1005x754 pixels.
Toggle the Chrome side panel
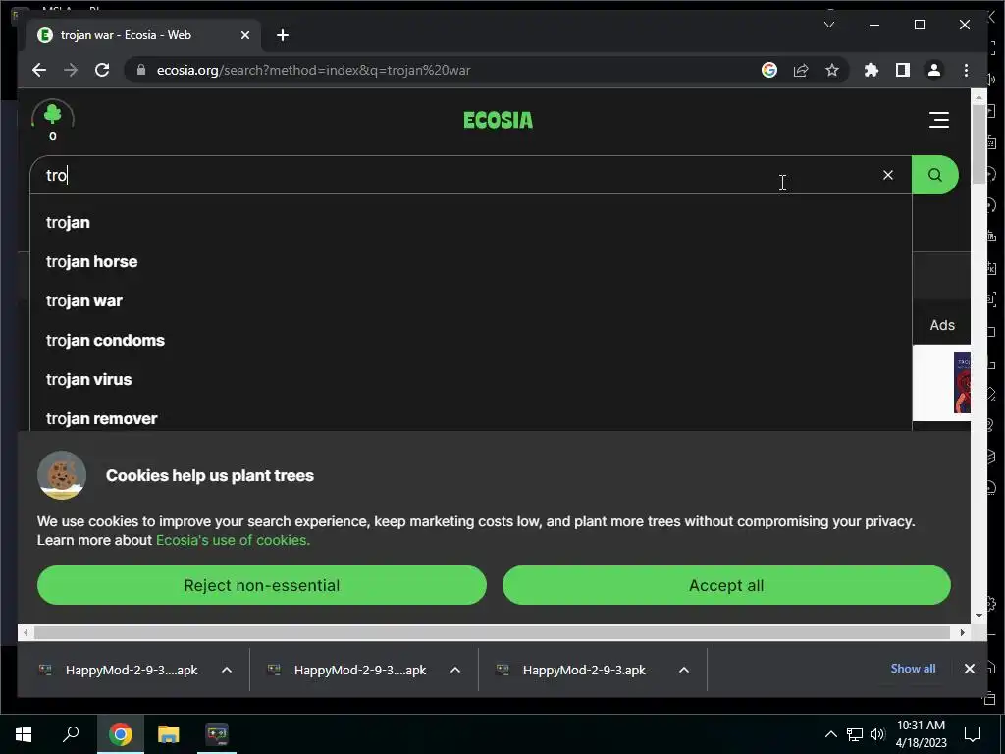point(903,70)
